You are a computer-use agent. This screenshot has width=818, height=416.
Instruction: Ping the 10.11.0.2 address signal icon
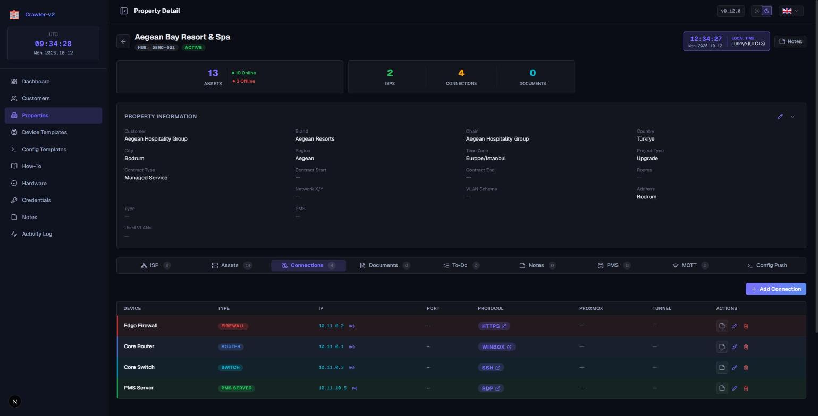[x=352, y=326]
